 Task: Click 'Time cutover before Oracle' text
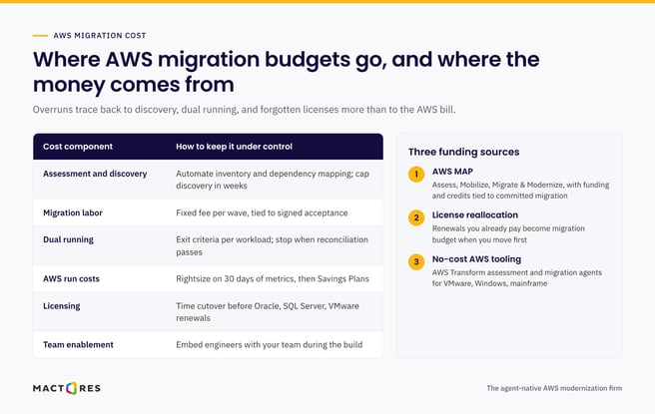268,312
